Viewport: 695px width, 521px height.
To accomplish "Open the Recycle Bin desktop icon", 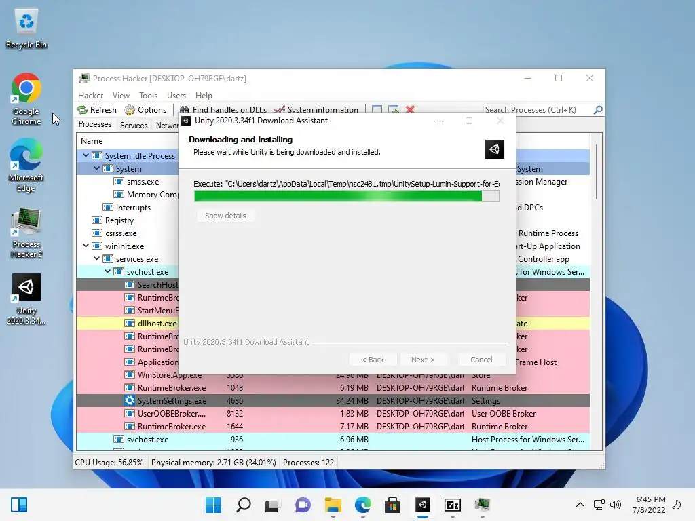I will (26, 28).
